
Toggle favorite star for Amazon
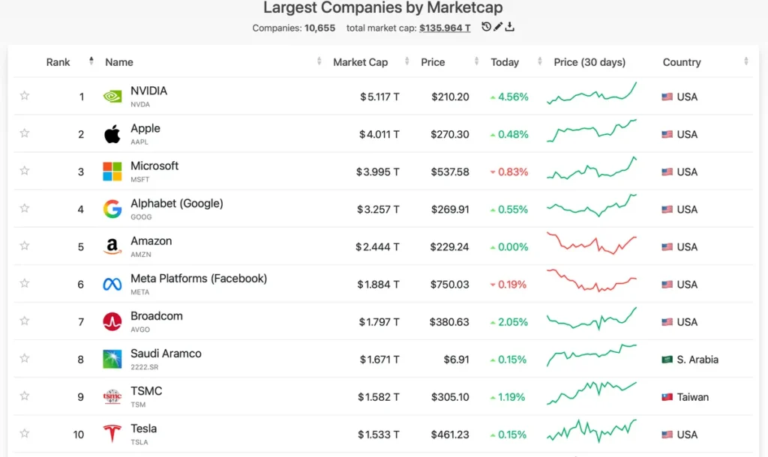click(x=25, y=246)
